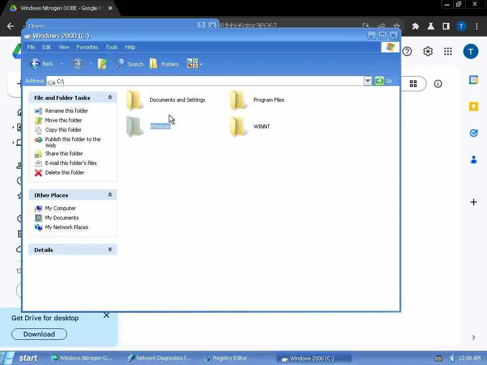Open Google Tasks side panel icon
Image resolution: width=487 pixels, height=365 pixels.
[474, 133]
